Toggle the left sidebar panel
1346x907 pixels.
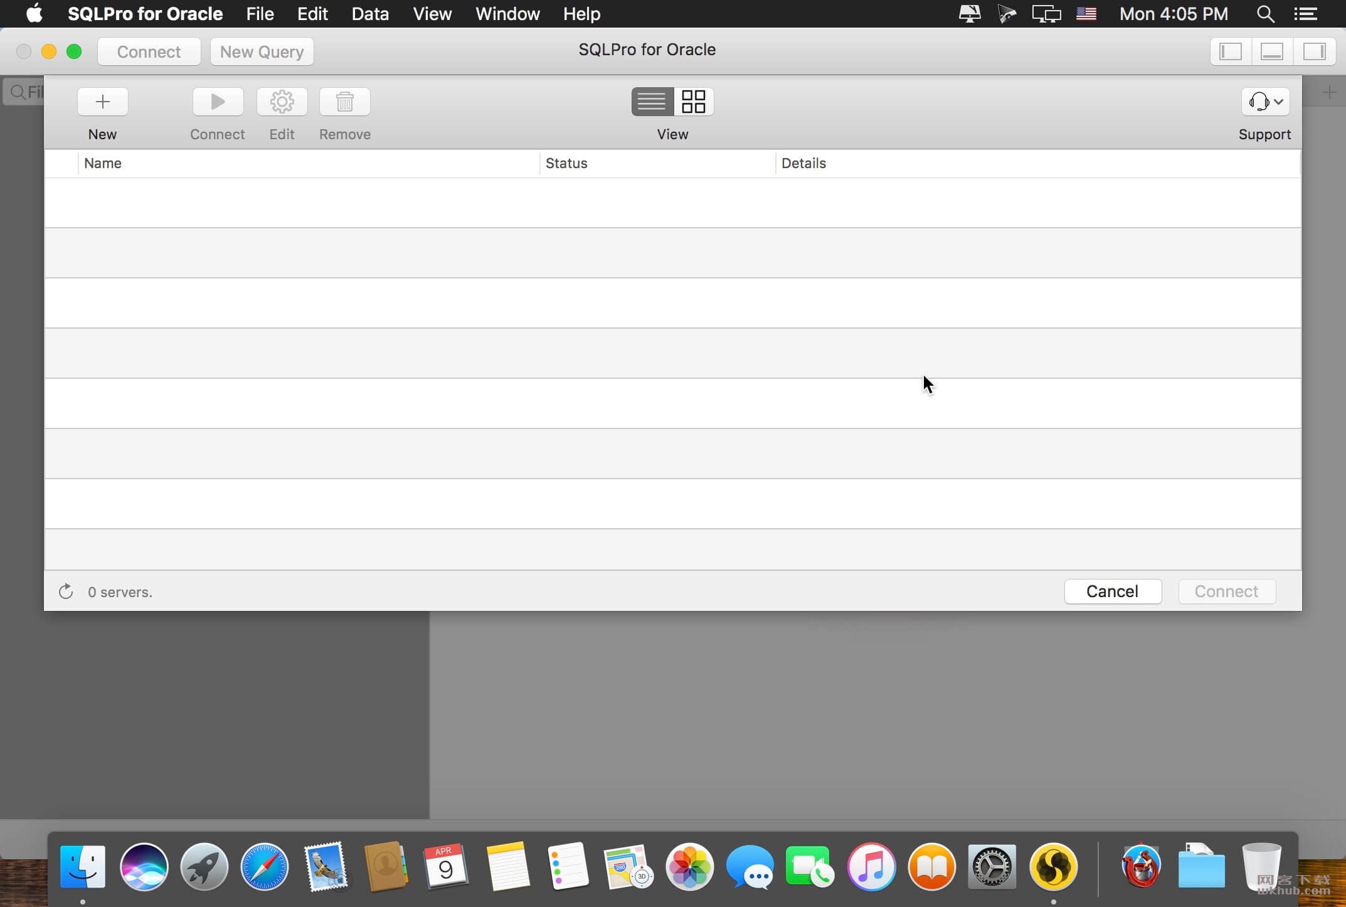point(1231,51)
